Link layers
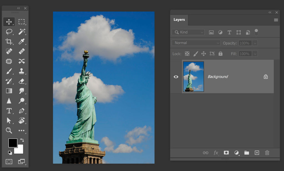This screenshot has width=284, height=171. pos(206,153)
